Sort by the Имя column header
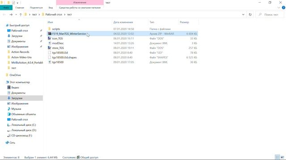The image size is (286, 160). click(x=50, y=22)
